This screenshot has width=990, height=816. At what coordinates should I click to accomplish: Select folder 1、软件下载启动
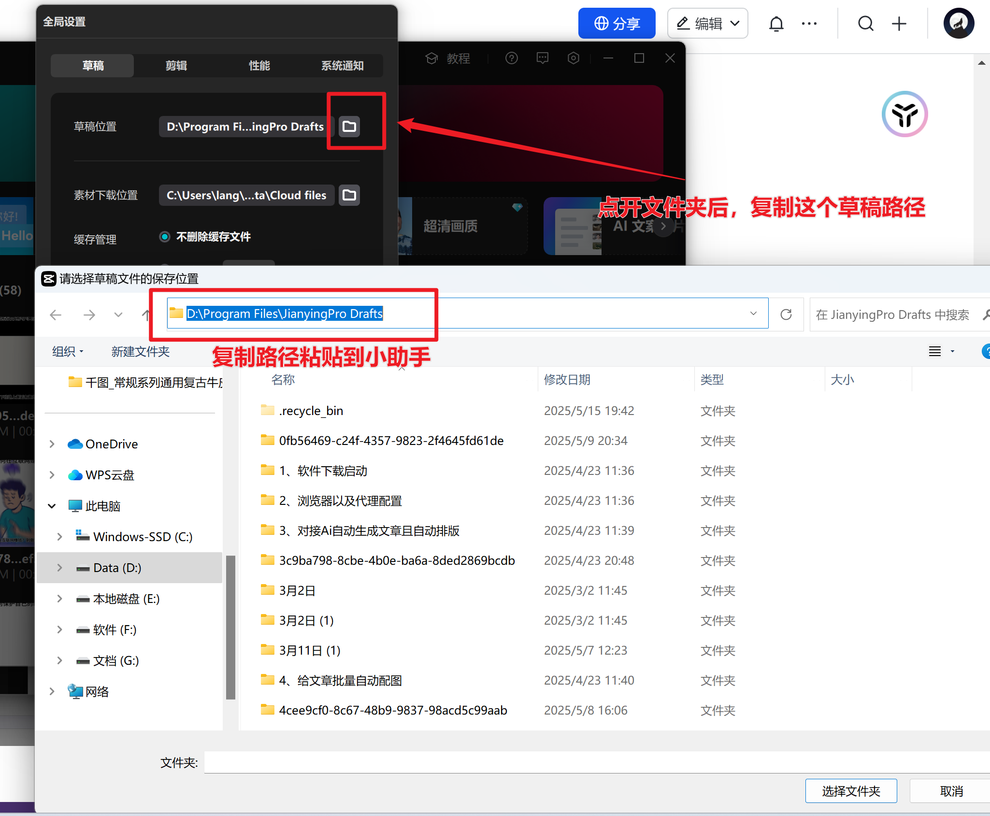point(314,471)
